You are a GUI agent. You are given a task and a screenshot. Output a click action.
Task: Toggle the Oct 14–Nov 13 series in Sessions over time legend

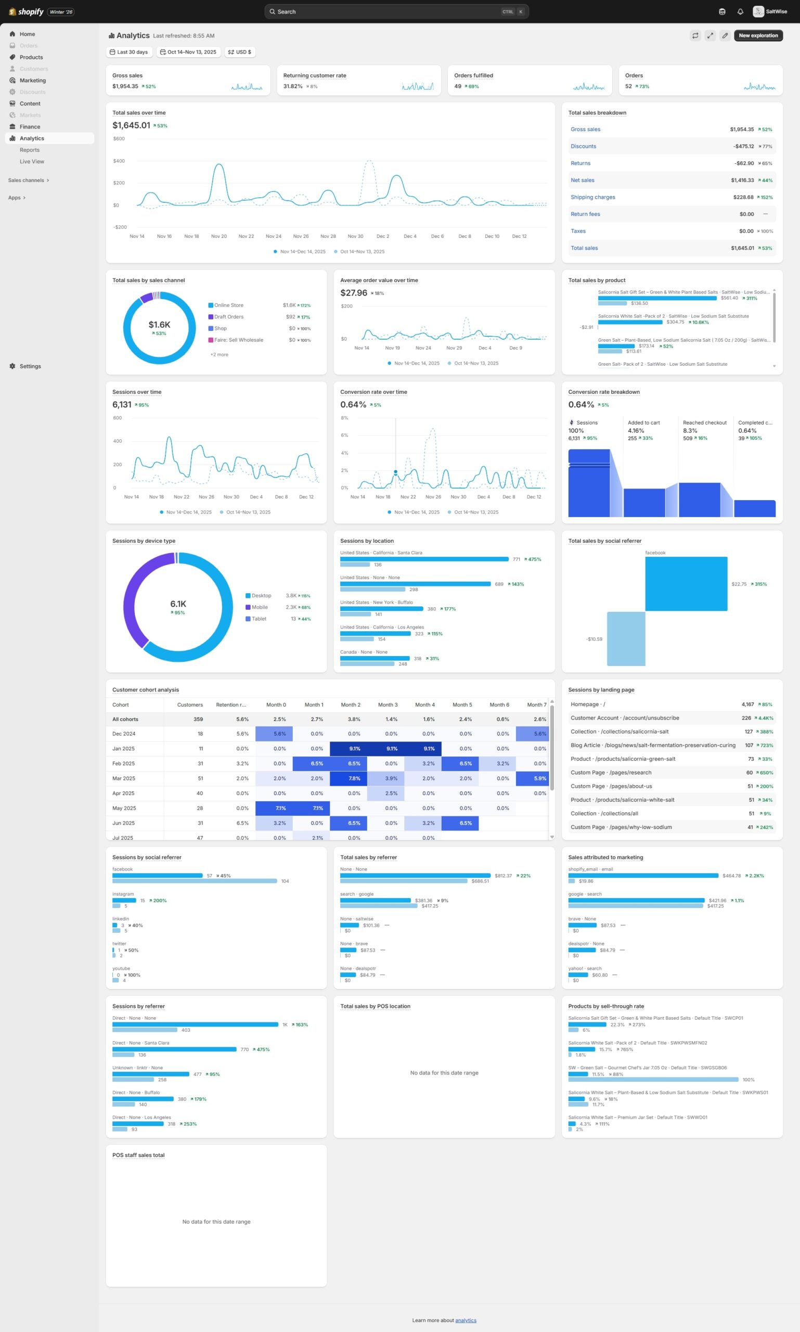(245, 513)
